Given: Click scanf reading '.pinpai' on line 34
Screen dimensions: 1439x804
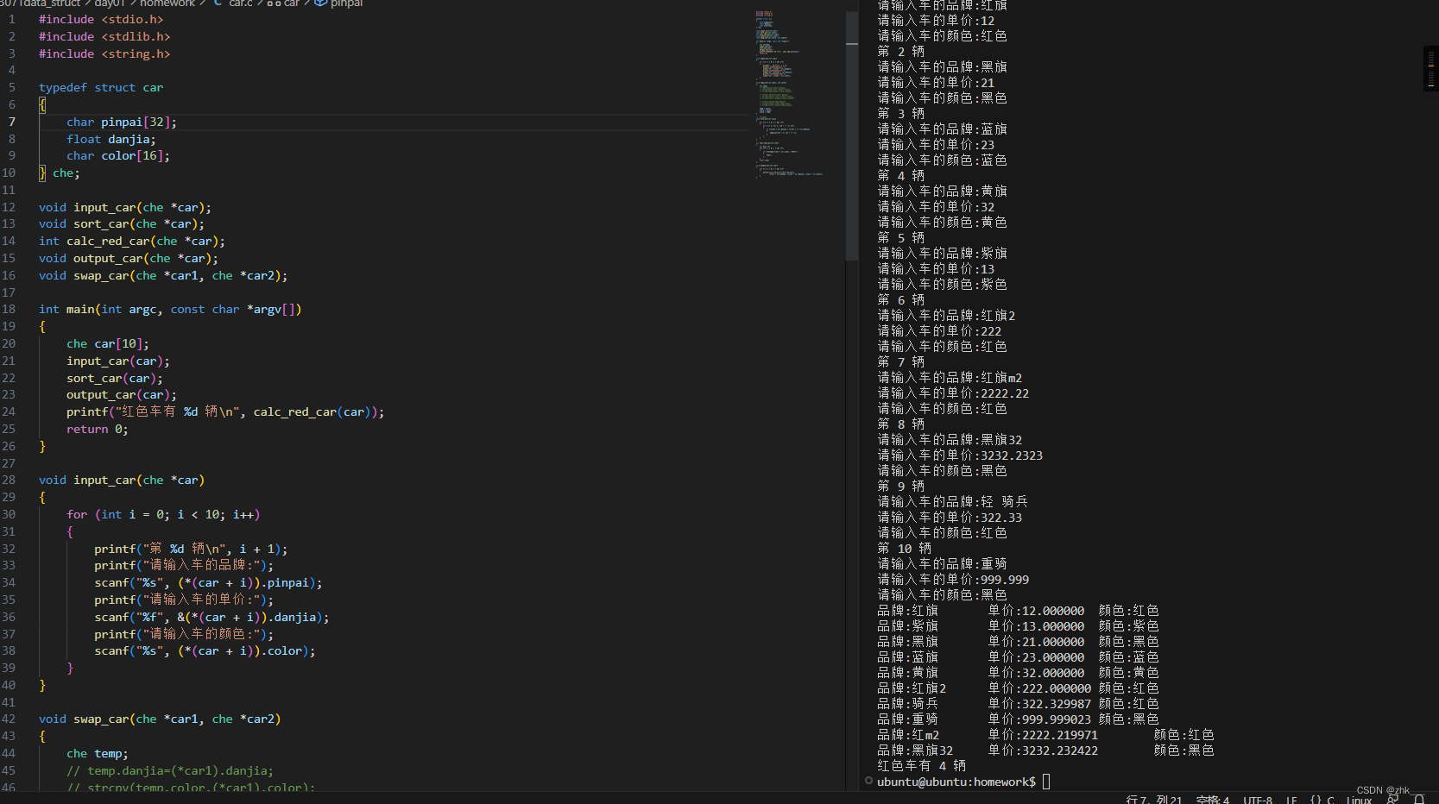Looking at the screenshot, I should click(208, 582).
